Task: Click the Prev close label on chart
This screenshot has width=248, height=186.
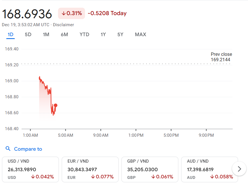Action: click(x=221, y=54)
